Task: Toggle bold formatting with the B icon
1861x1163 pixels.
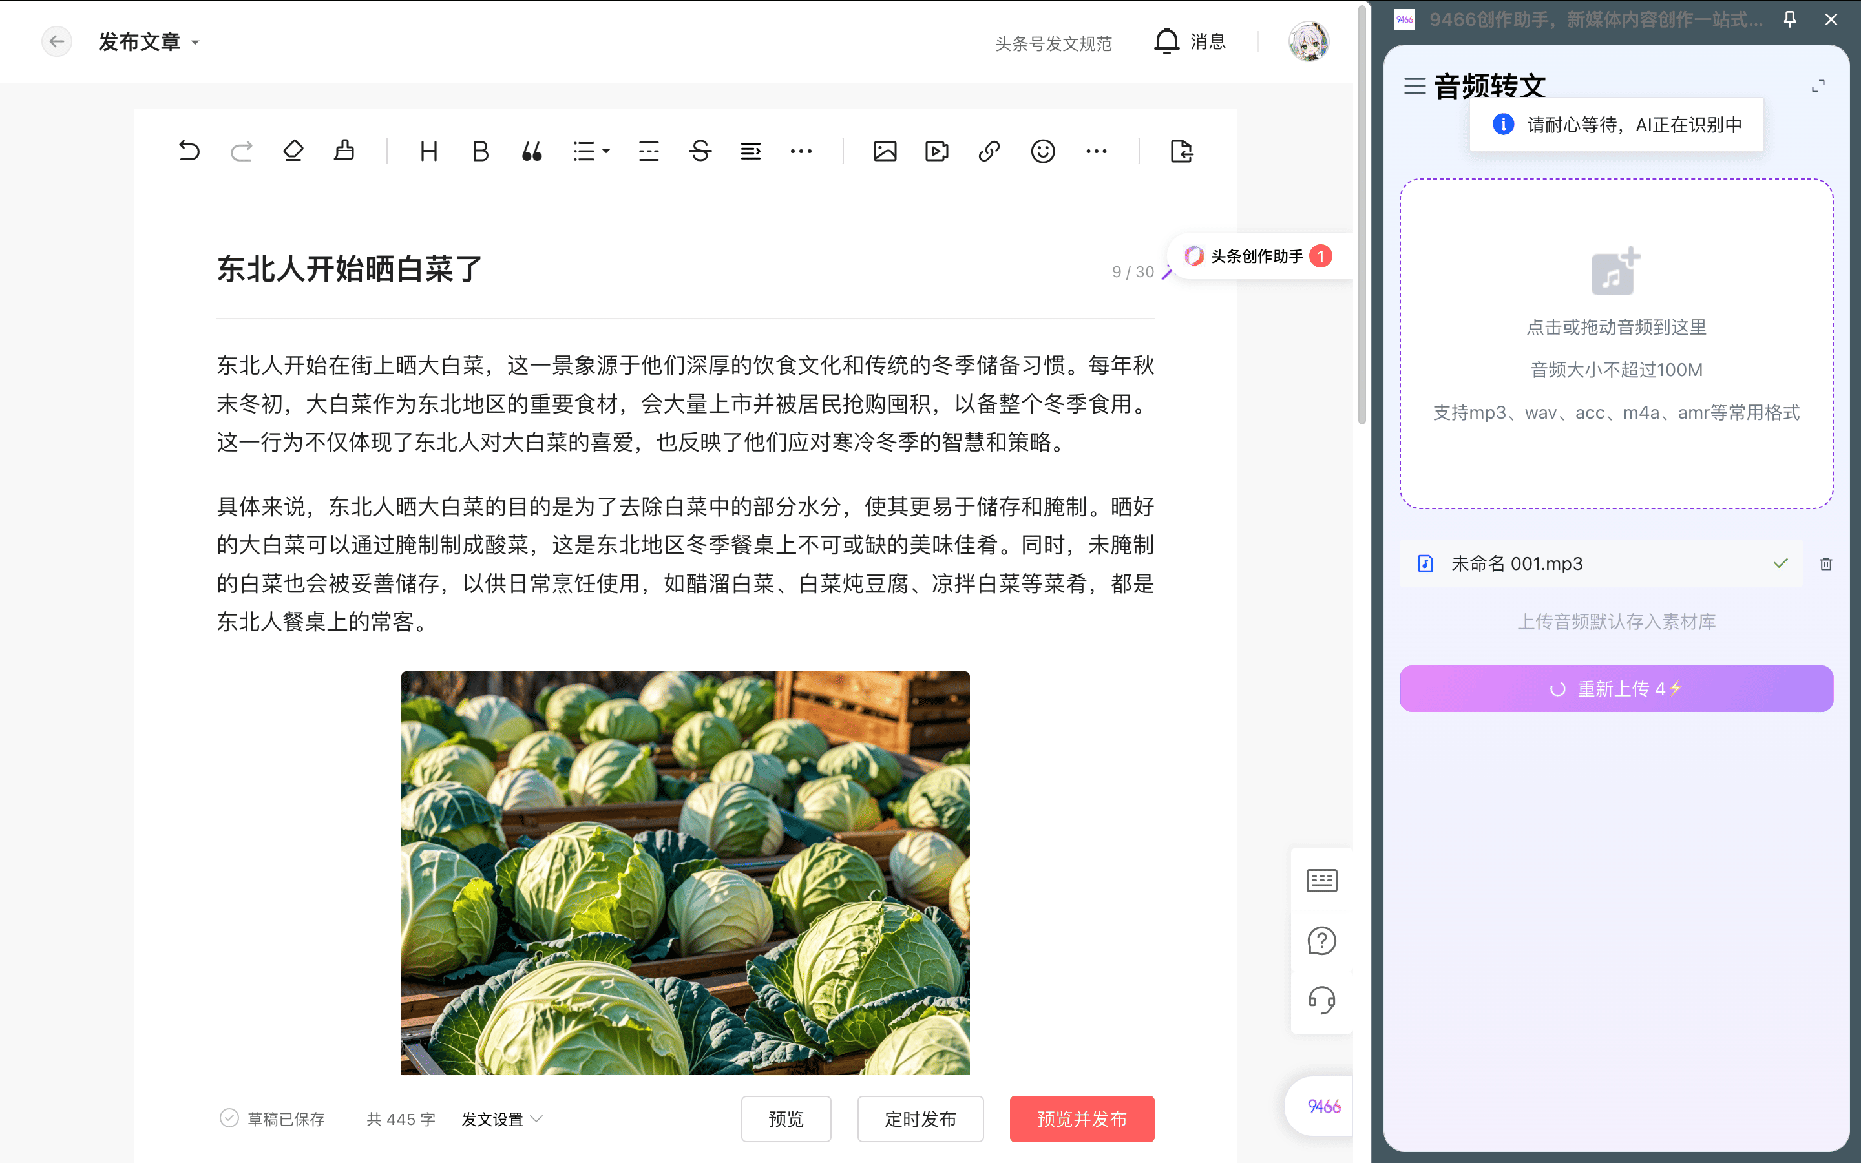Action: [x=481, y=151]
